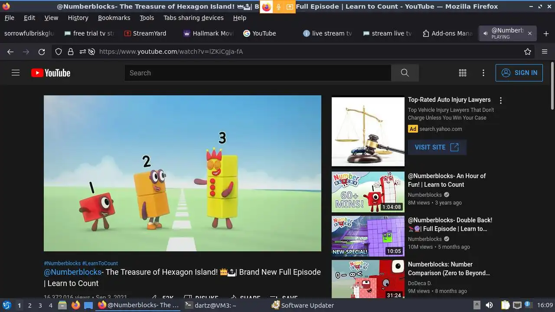Open the Firefox application menu

click(545, 52)
